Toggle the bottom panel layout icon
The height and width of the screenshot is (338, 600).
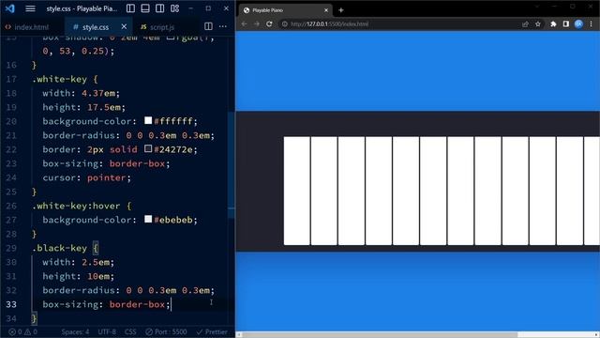(x=145, y=8)
